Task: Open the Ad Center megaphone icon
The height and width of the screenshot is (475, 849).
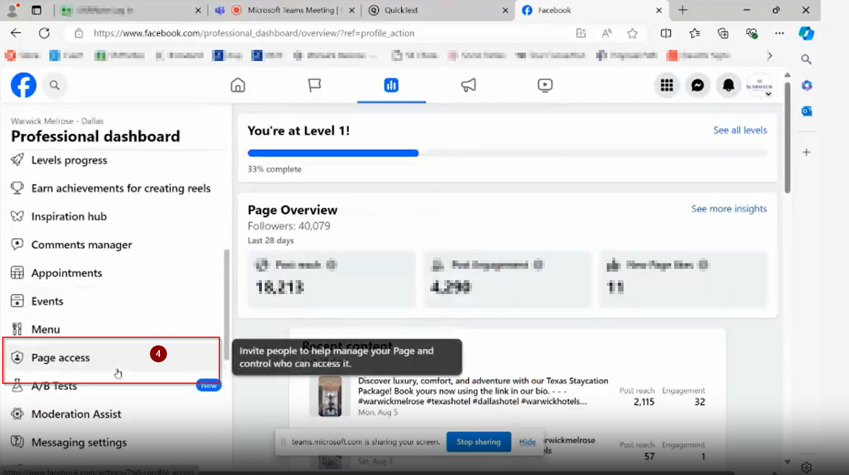Action: tap(468, 85)
